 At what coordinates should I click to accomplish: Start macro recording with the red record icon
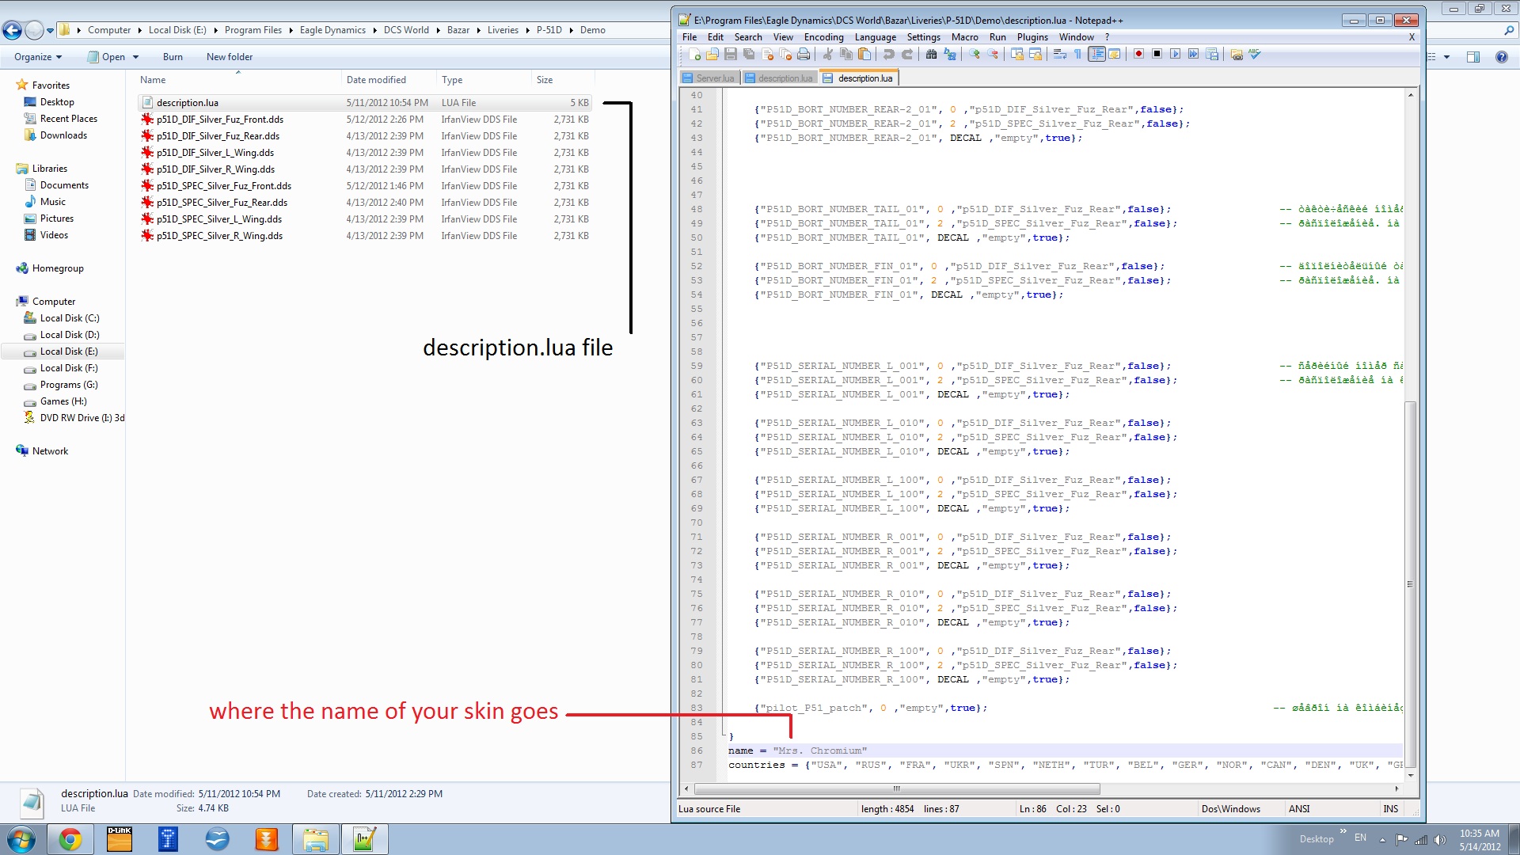pos(1138,55)
